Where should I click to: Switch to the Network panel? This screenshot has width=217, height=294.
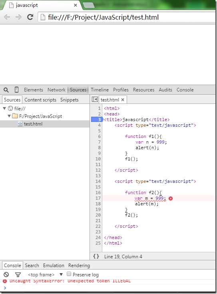point(56,90)
